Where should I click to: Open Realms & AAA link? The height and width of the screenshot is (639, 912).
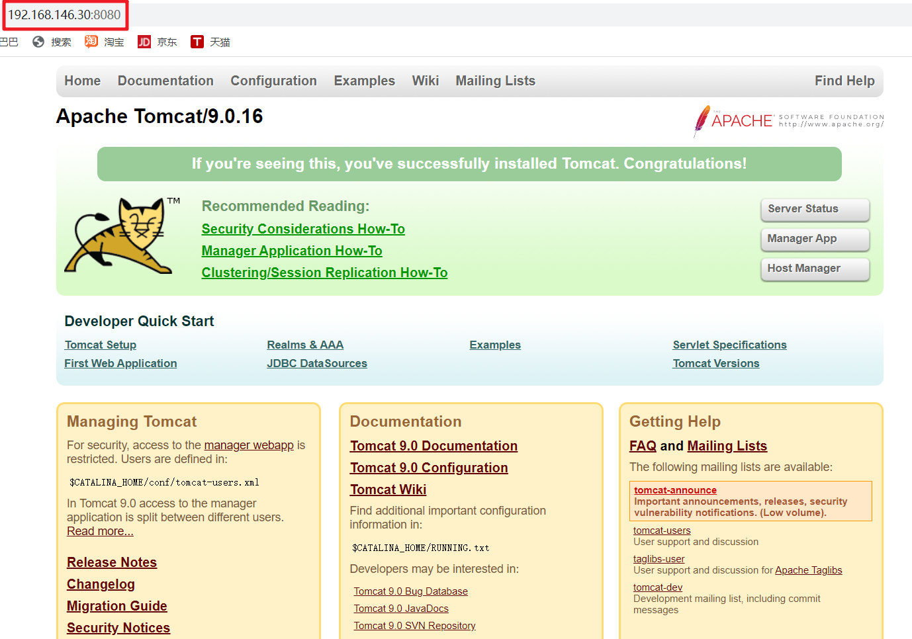click(305, 345)
